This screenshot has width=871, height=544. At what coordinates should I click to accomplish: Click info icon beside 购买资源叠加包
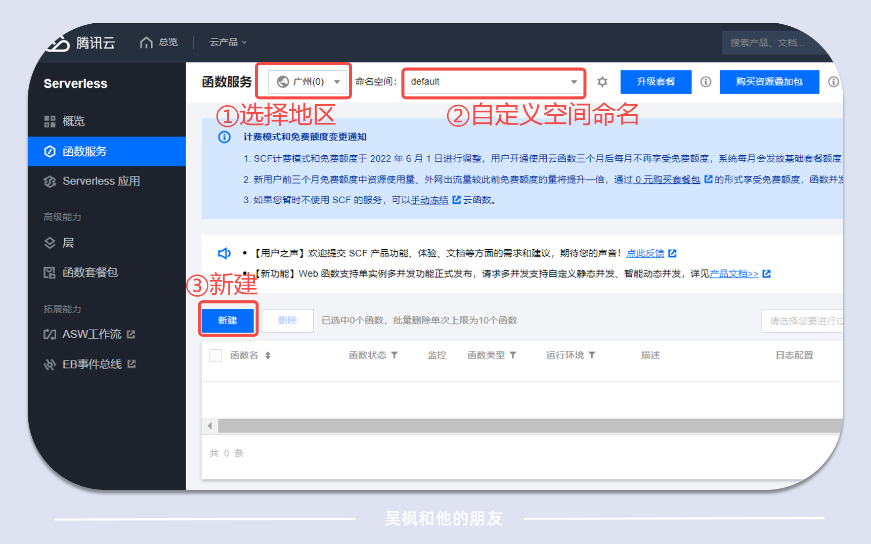click(x=833, y=81)
